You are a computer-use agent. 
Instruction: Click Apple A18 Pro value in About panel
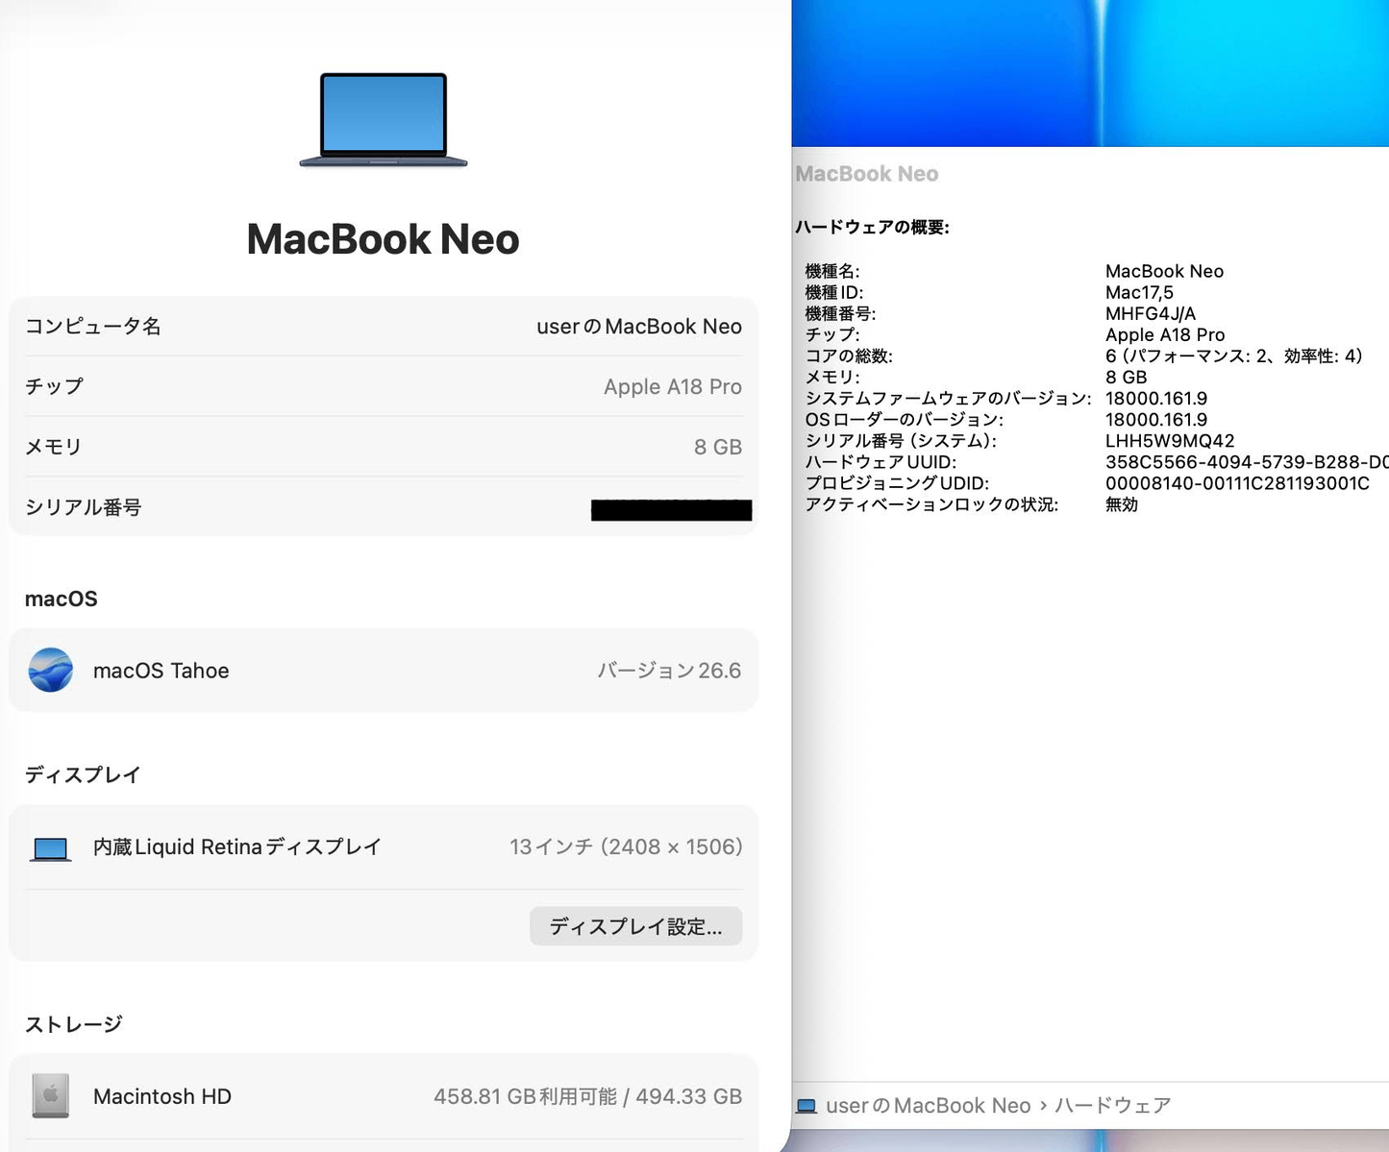[x=673, y=386]
